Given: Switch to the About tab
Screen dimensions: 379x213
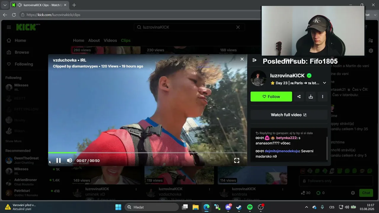Looking at the screenshot, I should coord(94,41).
